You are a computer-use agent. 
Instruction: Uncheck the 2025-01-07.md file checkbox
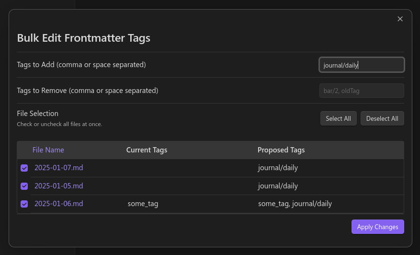[x=24, y=168]
